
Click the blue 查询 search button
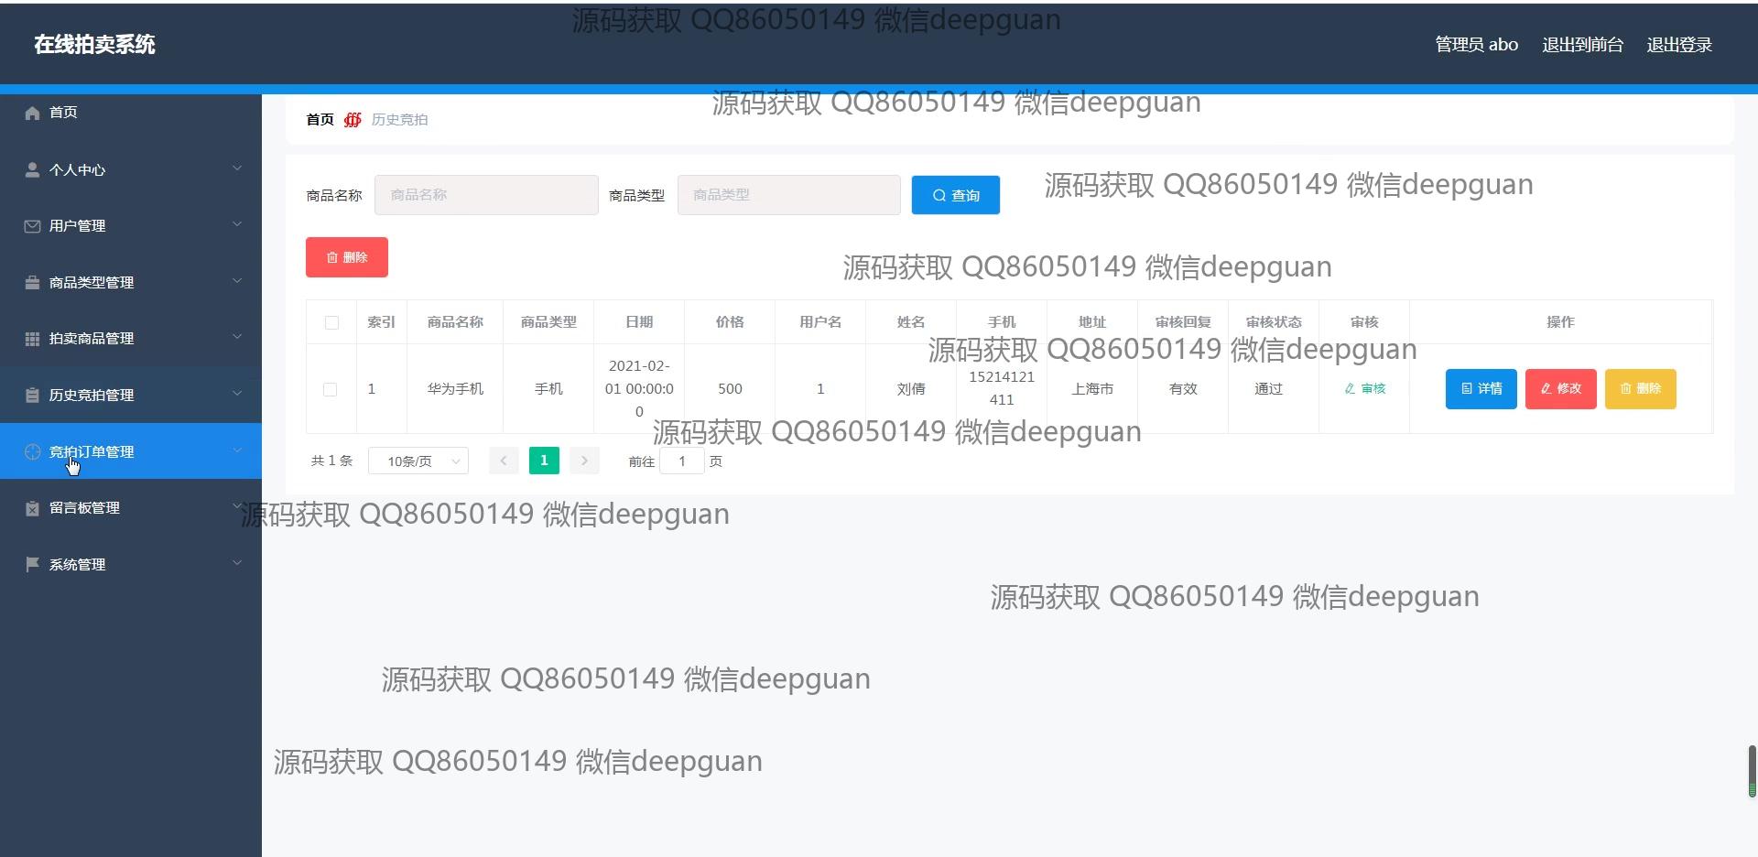pos(955,195)
